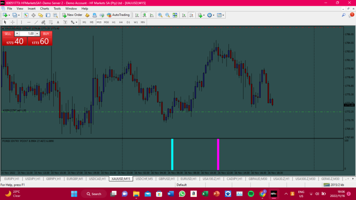Toggle the AutoTrading button
The height and width of the screenshot is (200, 356).
click(118, 15)
